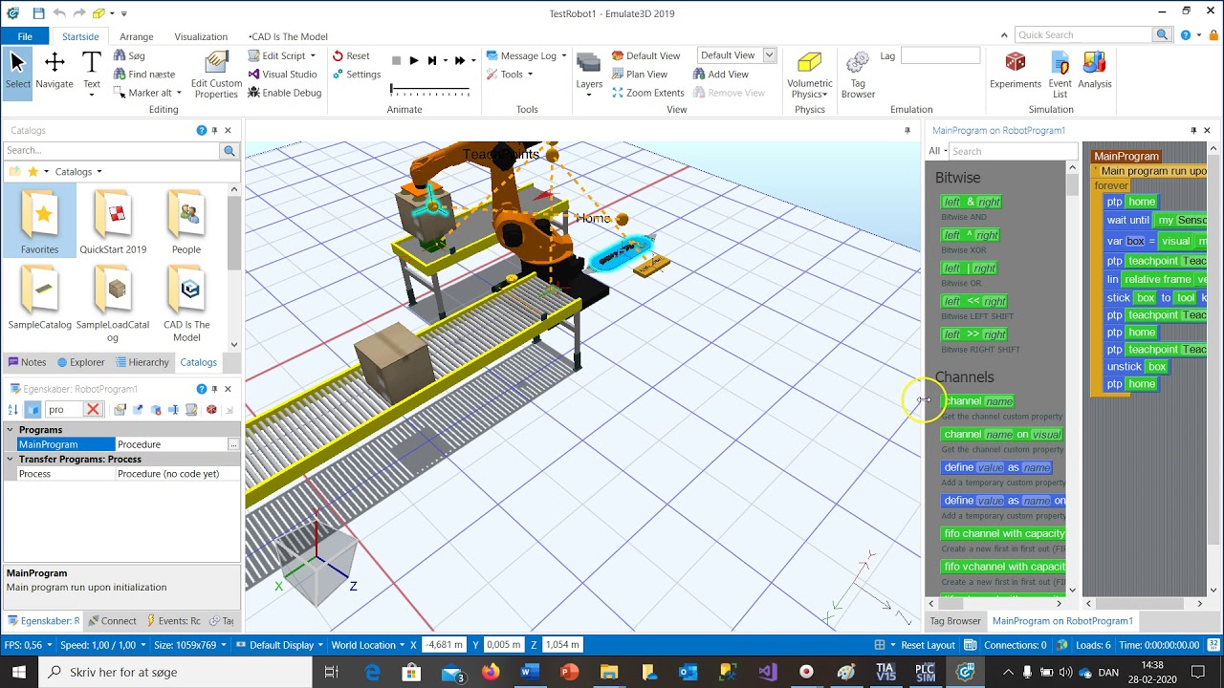Click the block palette Search field
Image resolution: width=1224 pixels, height=688 pixels.
tap(1014, 151)
